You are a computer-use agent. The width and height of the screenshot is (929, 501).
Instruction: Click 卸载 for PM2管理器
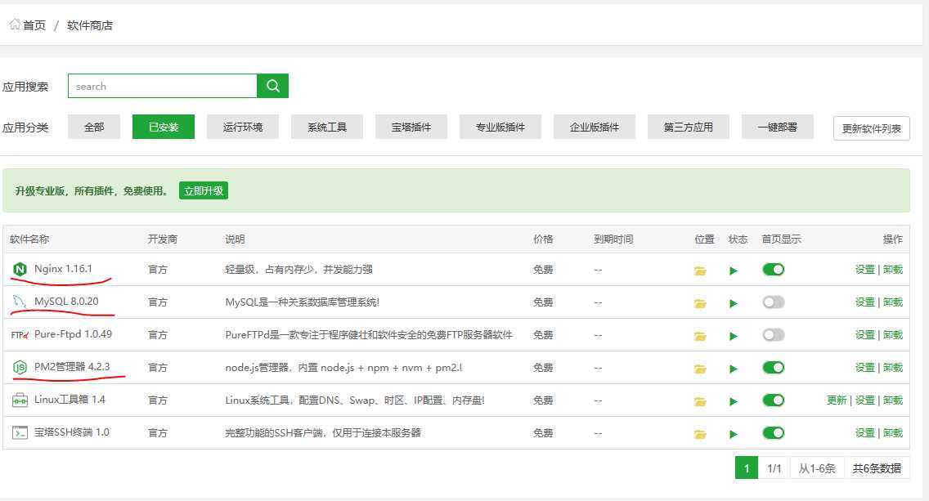893,367
